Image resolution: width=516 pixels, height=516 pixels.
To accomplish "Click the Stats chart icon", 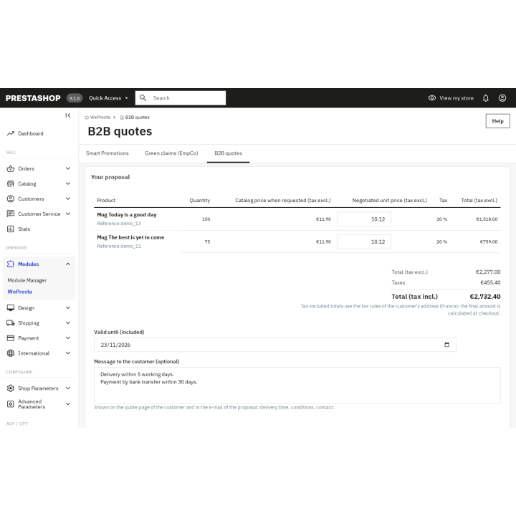I will 11,229.
